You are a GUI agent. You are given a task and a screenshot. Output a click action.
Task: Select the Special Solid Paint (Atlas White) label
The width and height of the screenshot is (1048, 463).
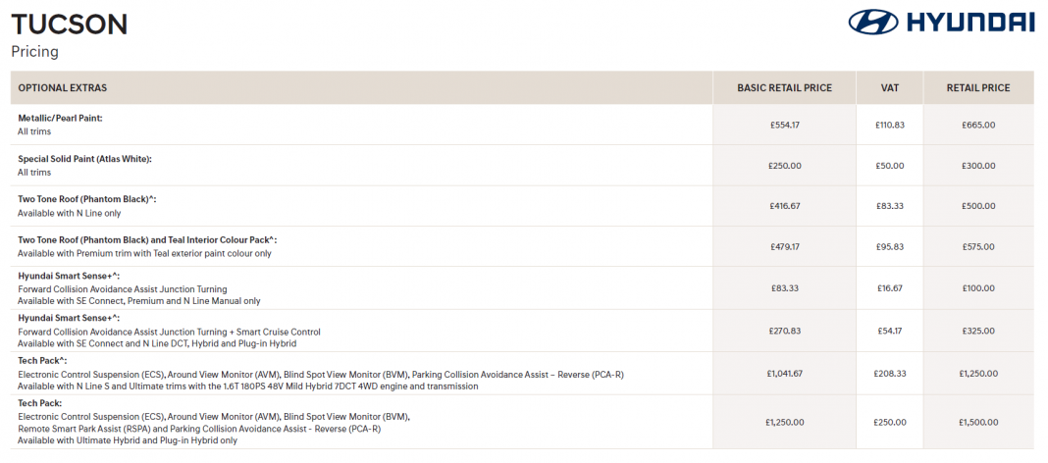tap(84, 159)
